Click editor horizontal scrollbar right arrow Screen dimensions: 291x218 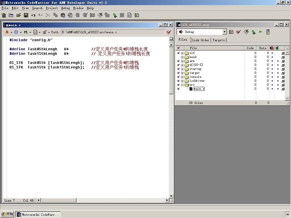click(x=167, y=200)
